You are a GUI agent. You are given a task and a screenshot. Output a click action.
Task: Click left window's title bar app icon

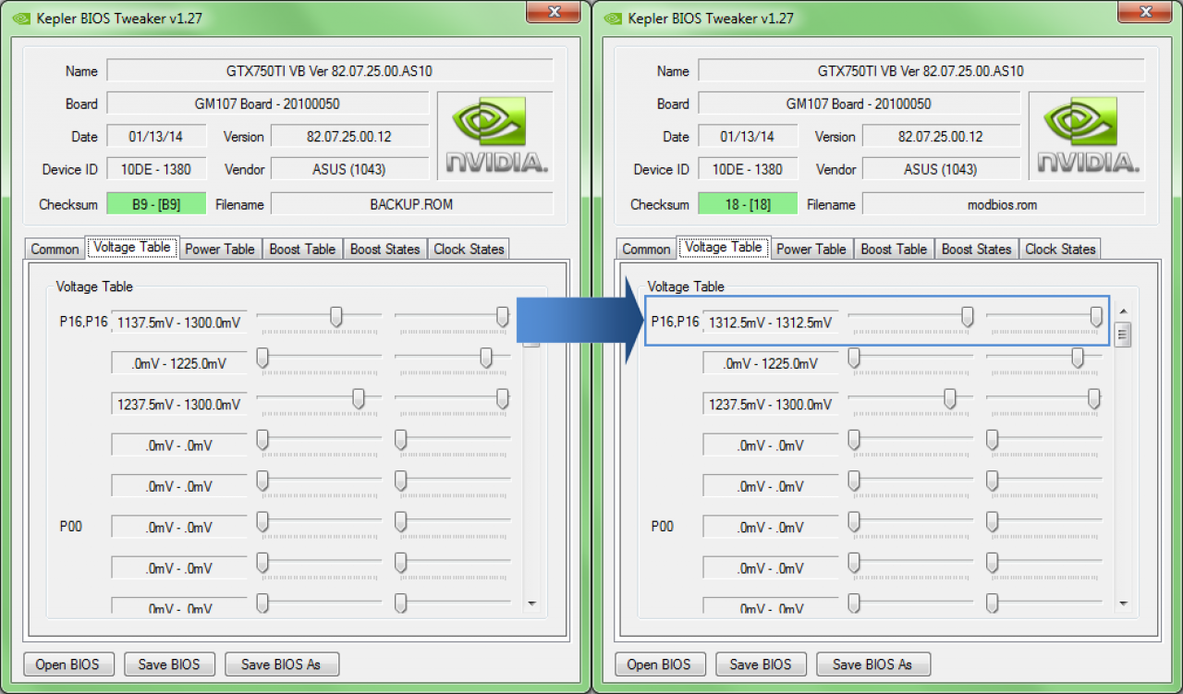tap(19, 18)
